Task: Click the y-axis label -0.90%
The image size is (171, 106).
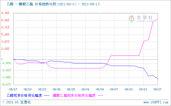Action: point(6,63)
